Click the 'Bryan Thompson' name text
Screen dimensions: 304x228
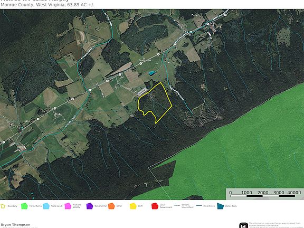(15, 224)
